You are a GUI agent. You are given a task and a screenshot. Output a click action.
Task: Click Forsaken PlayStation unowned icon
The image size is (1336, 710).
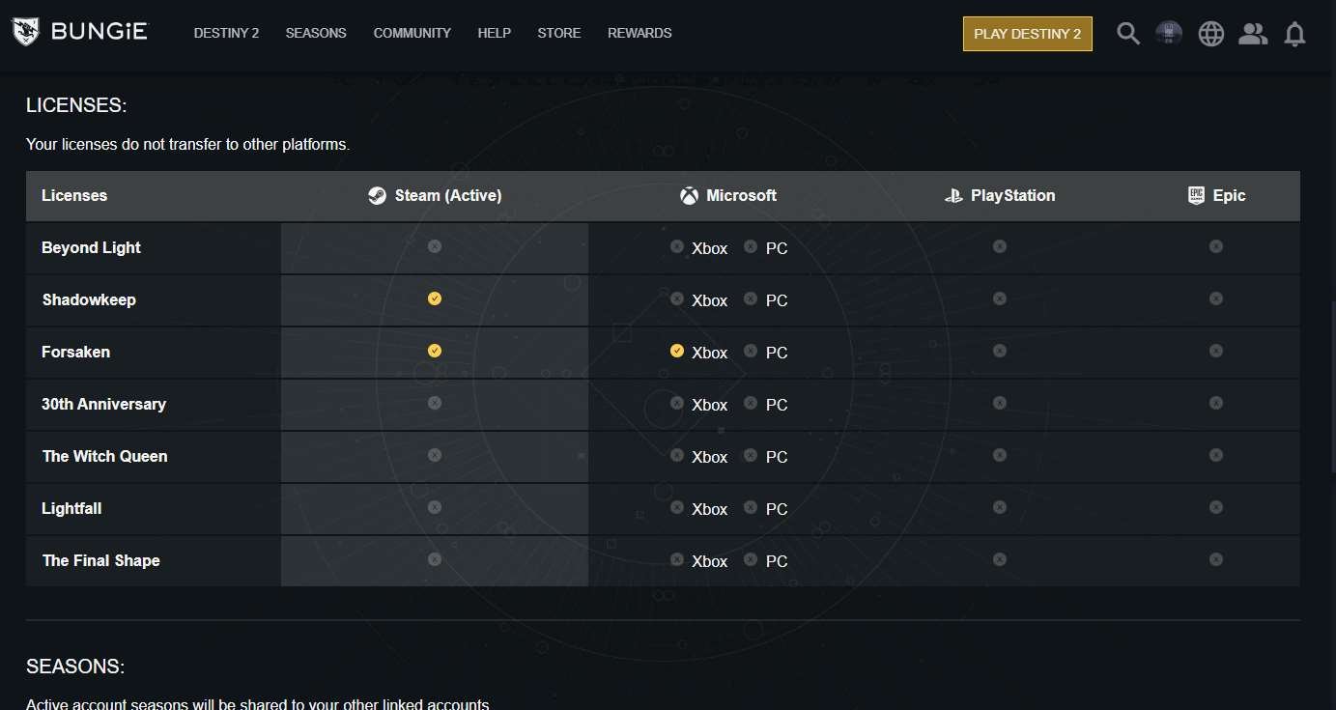(1000, 351)
